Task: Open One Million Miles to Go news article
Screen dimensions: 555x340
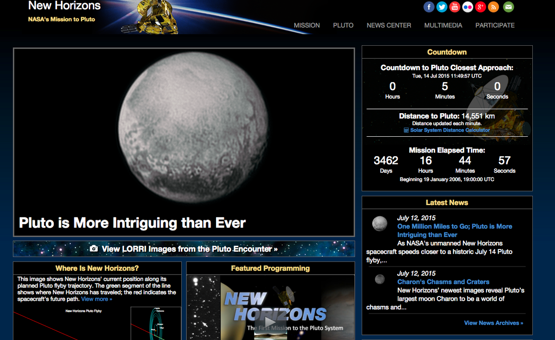Action: coord(455,231)
